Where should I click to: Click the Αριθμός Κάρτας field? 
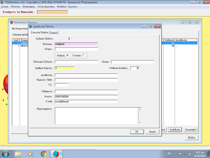click(65, 68)
